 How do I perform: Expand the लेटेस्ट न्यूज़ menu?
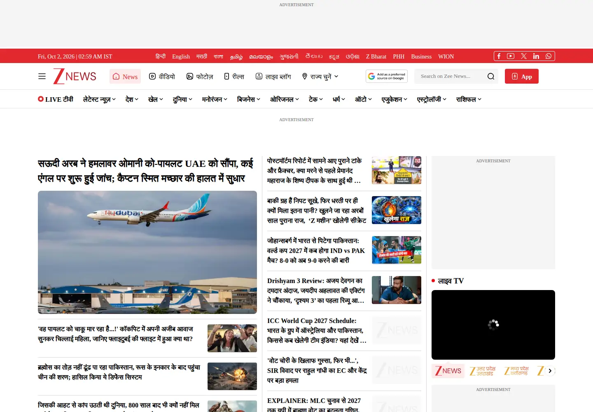(99, 99)
